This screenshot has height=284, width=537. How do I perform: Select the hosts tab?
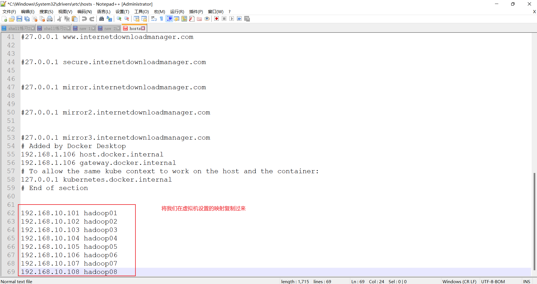pyautogui.click(x=134, y=29)
